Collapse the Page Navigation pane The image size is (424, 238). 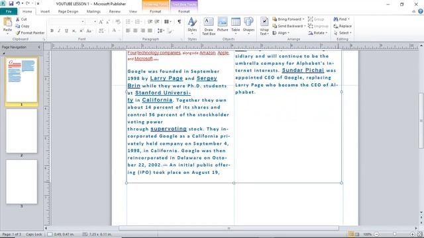tap(39, 47)
